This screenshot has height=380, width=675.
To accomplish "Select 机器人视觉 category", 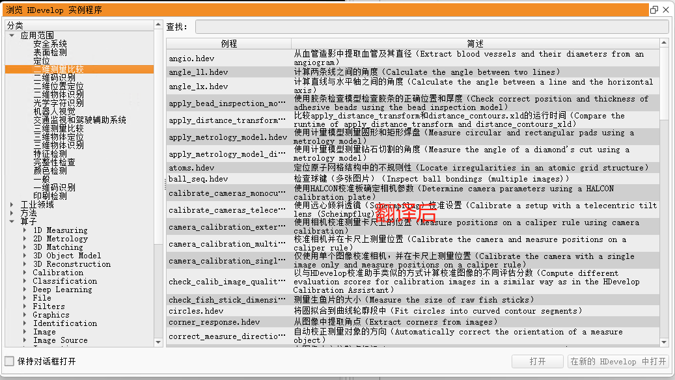I will pyautogui.click(x=54, y=111).
